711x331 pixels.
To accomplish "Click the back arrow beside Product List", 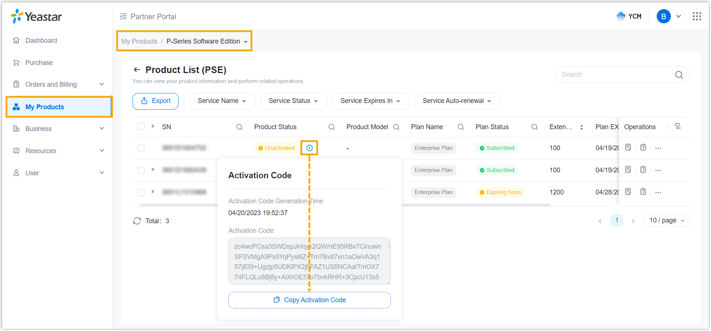I will click(x=137, y=70).
